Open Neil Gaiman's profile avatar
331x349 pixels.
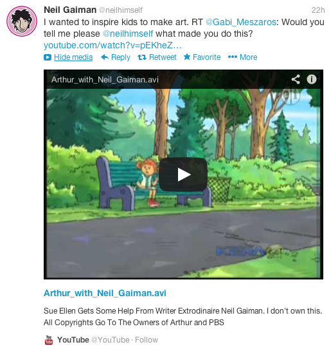click(x=22, y=21)
